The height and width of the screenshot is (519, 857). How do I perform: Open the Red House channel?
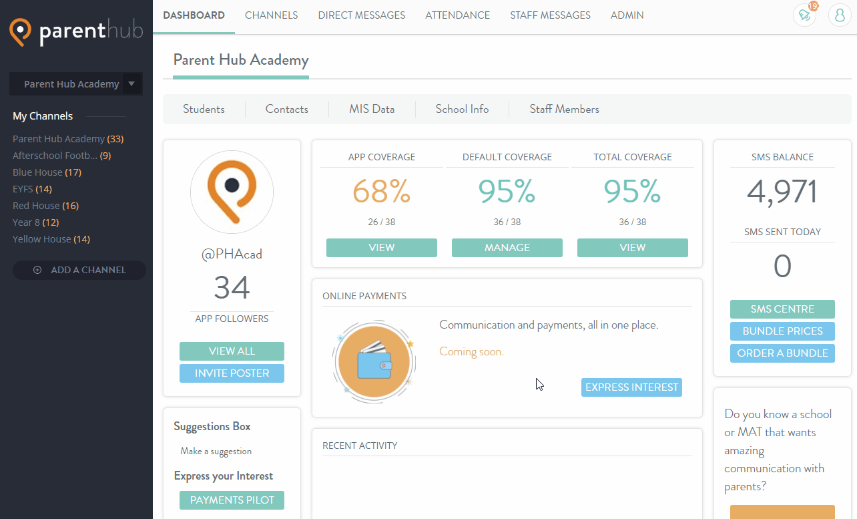[x=45, y=206]
